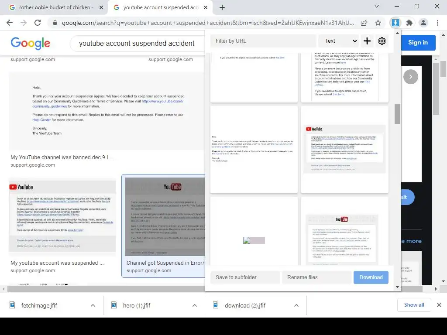This screenshot has width=447, height=335.
Task: Click next arrow in image preview panel
Action: (x=411, y=77)
